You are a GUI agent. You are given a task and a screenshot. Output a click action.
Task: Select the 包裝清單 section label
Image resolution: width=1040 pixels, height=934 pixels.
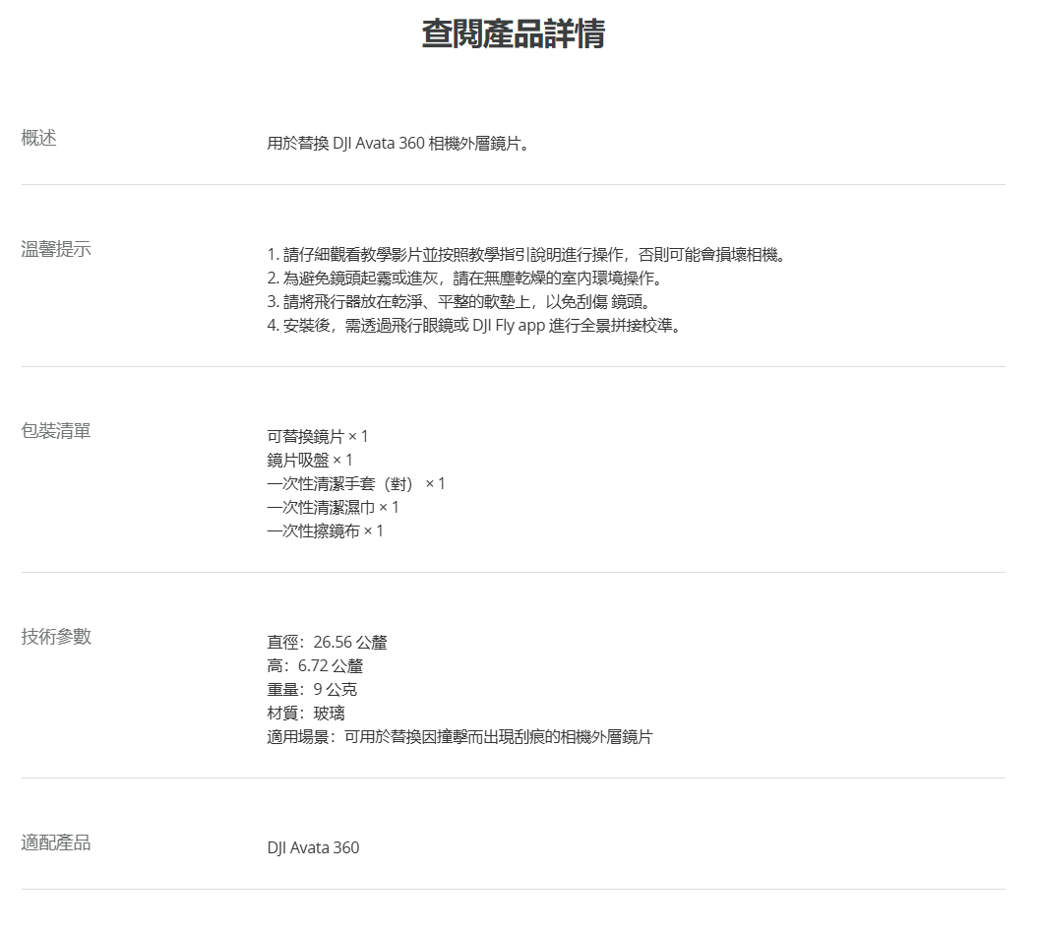pyautogui.click(x=56, y=431)
